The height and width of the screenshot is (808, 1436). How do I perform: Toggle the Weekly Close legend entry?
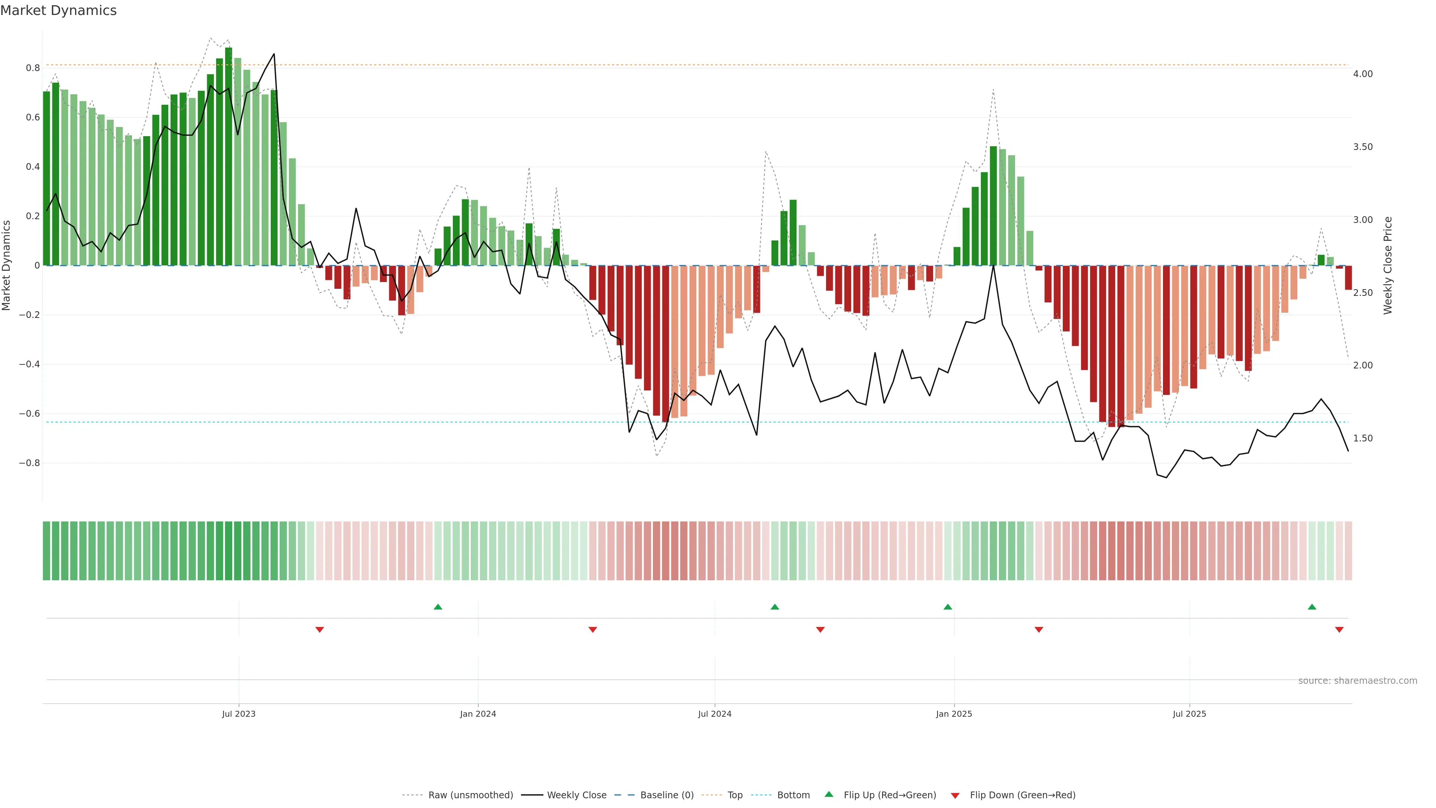576,795
